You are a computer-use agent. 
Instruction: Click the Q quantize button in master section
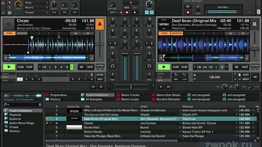pos(152,12)
